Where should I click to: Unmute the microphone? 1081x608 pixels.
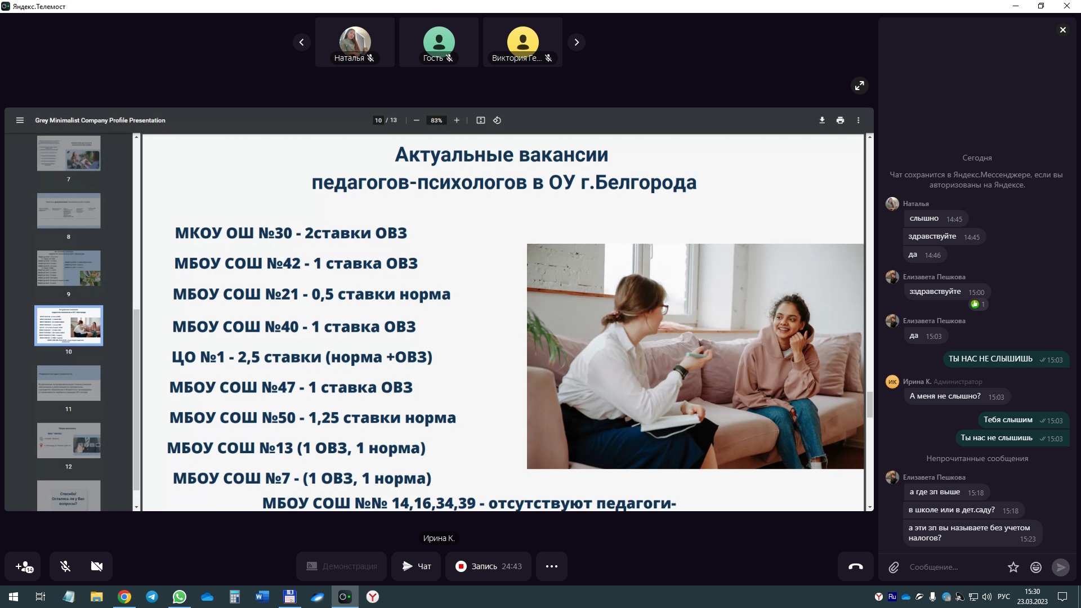(x=65, y=566)
